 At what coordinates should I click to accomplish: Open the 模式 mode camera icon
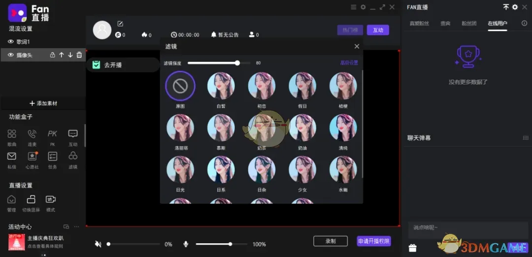tap(51, 199)
